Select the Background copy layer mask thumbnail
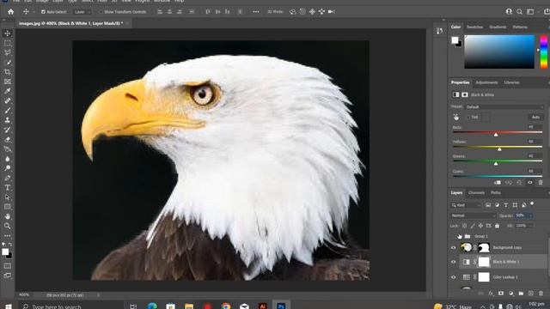 coord(484,248)
